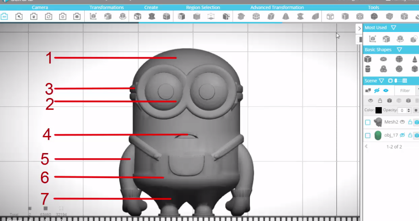Click the dark faceted sphere Tools icon
419x221 pixels.
pos(374,17)
